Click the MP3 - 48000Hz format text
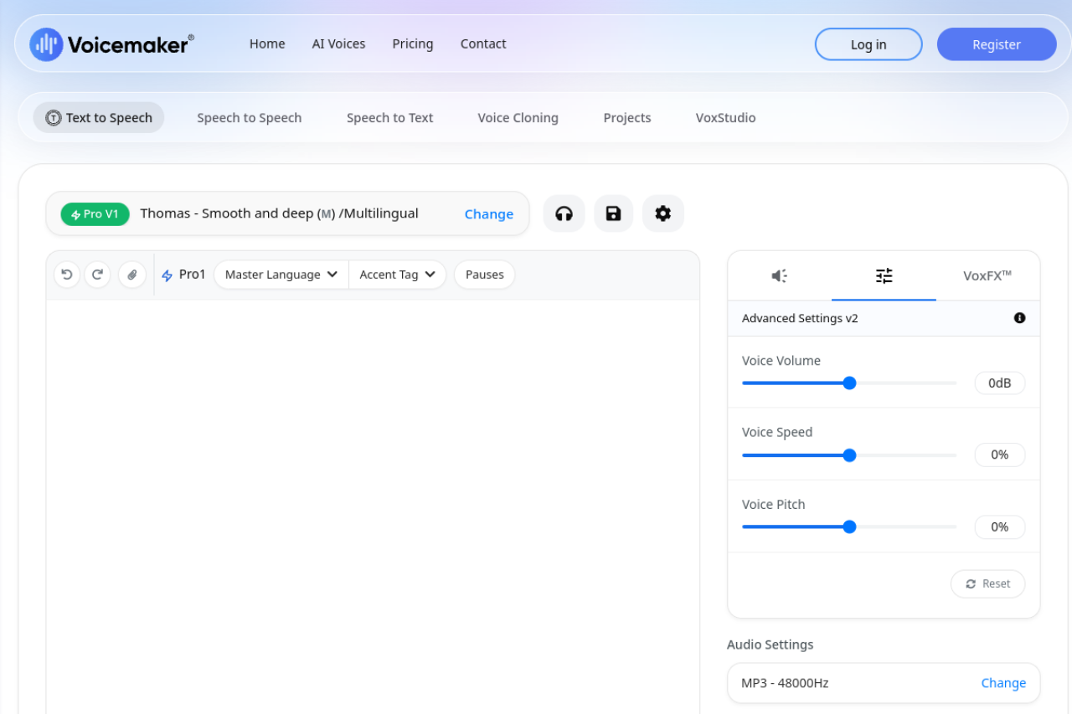Screen dimensions: 1072x714 (785, 683)
